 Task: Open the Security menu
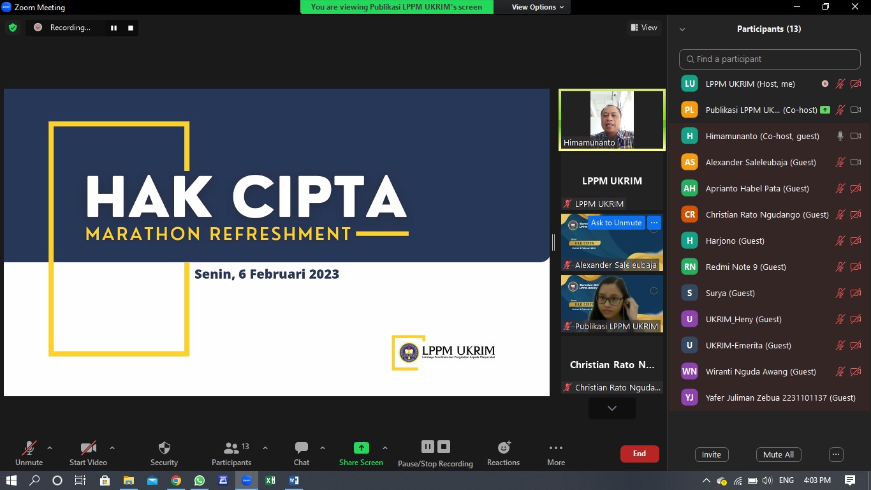(164, 453)
